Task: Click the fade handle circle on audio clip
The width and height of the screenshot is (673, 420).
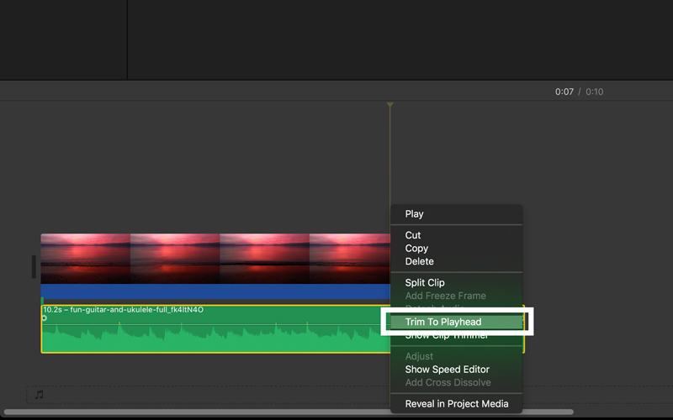Action: pyautogui.click(x=44, y=318)
